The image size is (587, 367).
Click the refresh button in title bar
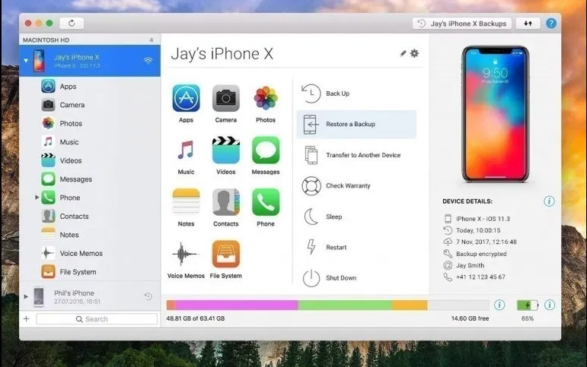point(72,24)
